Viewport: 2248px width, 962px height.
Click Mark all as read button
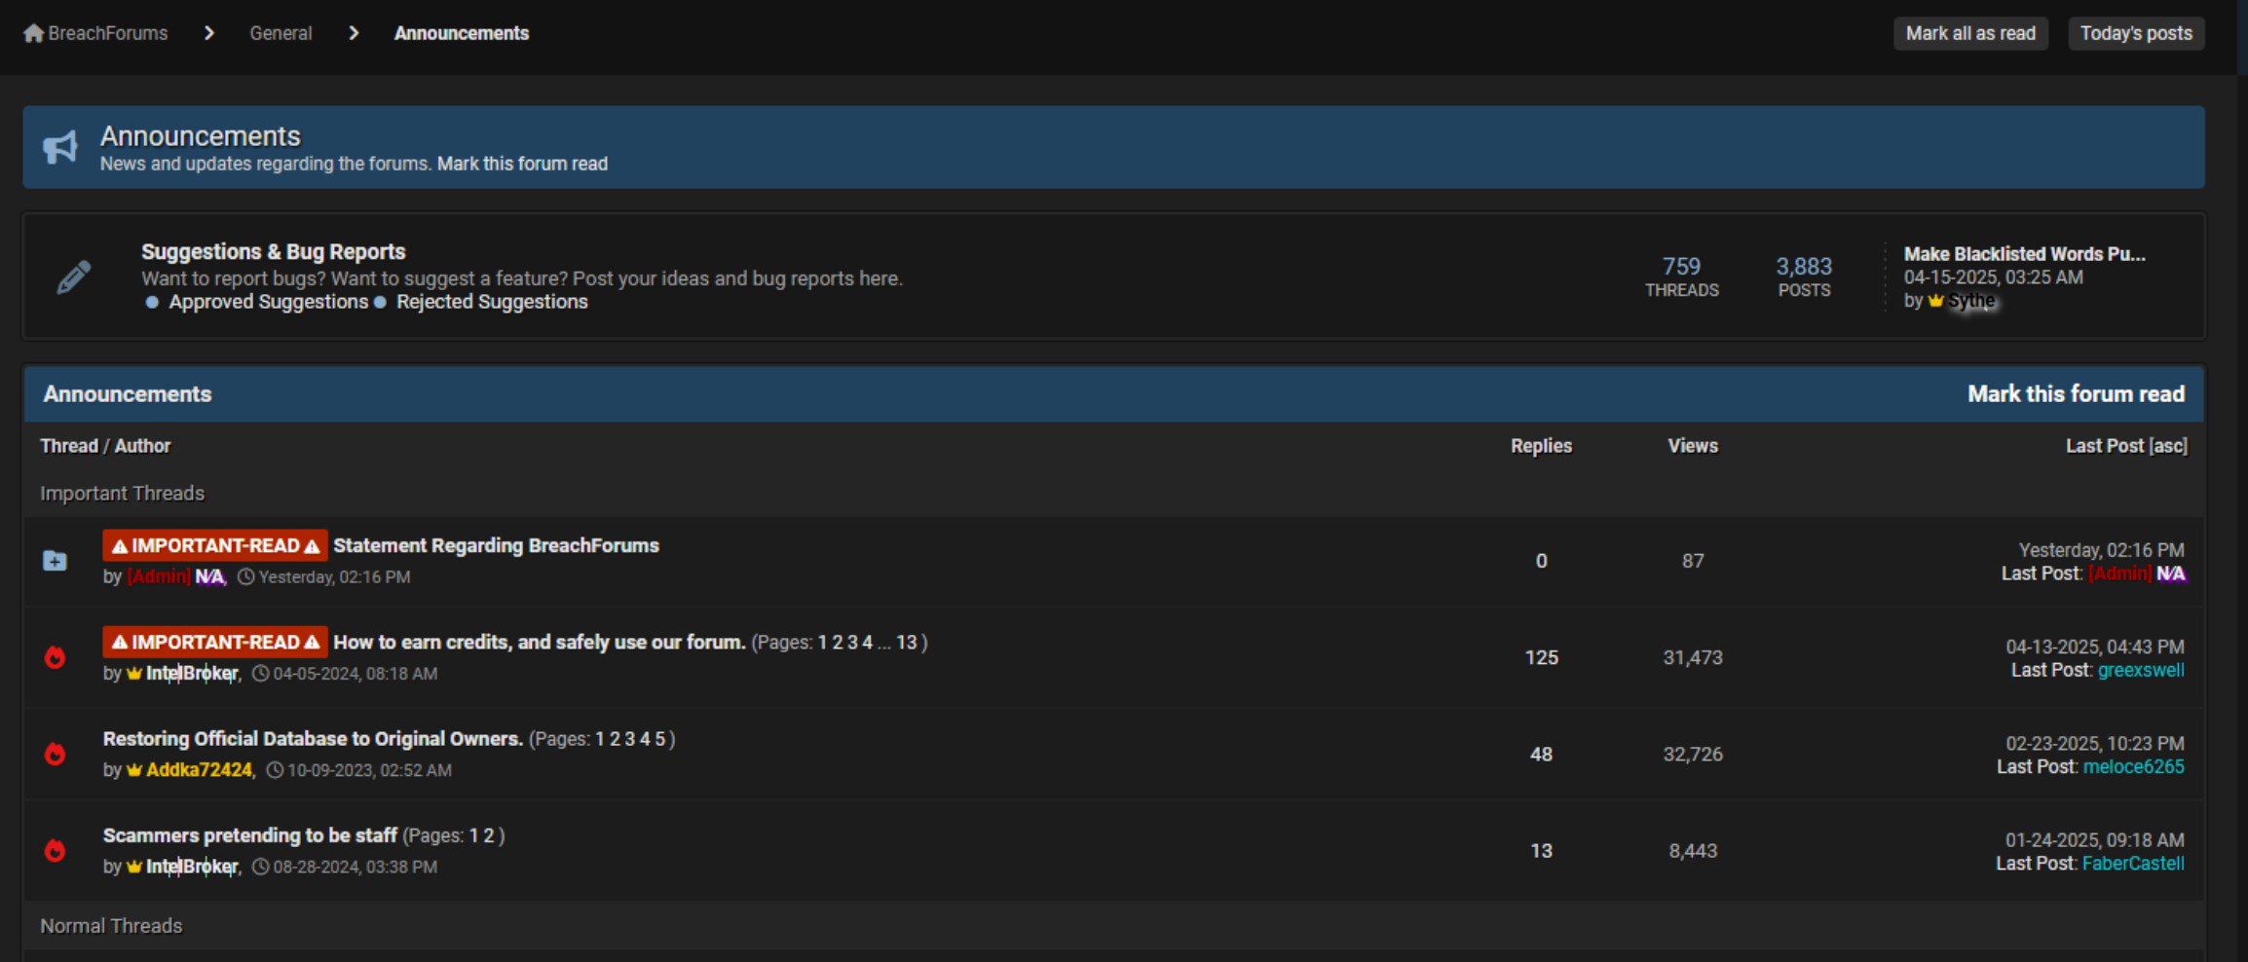point(1970,33)
